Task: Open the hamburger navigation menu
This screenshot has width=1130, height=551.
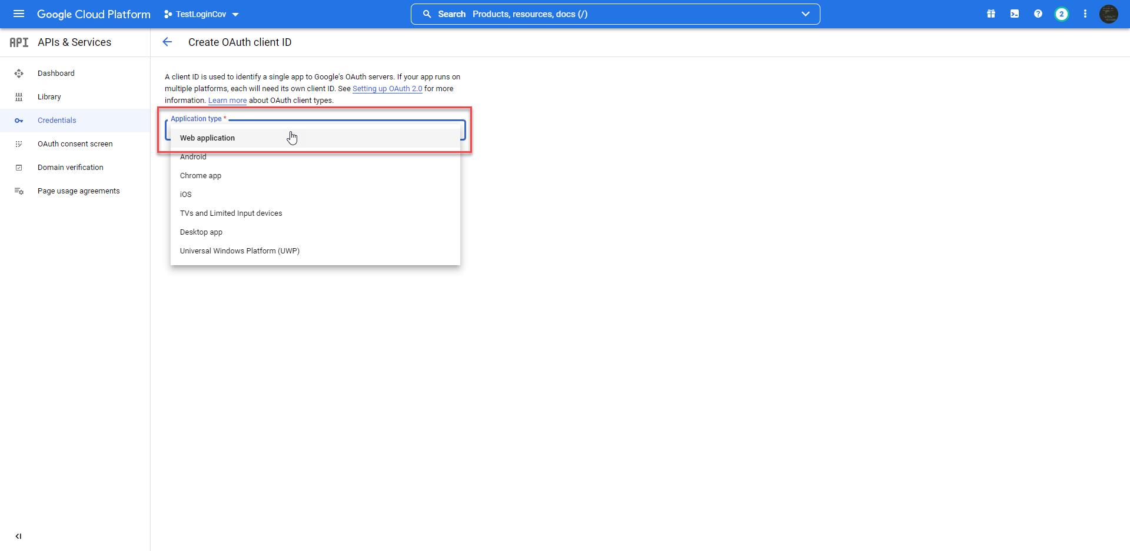Action: coord(19,14)
